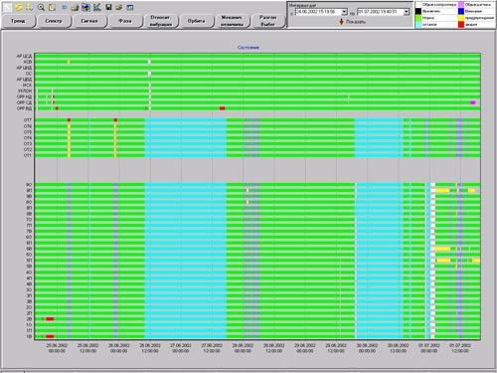Screen dimensions: 497x373
Task: Open the start date dropdown arrow
Action: pos(344,12)
